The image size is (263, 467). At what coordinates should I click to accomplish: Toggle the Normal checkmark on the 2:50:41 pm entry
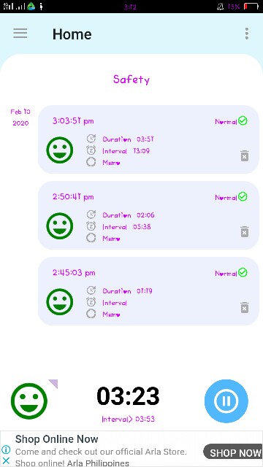click(x=243, y=196)
